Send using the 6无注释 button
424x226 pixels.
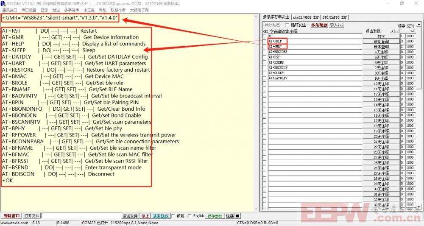[x=381, y=62]
